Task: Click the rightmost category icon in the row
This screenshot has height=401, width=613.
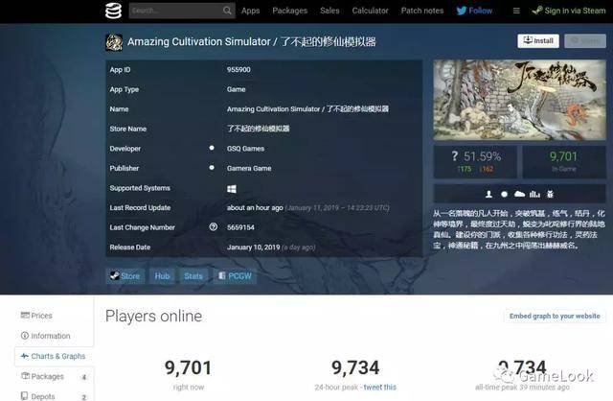Action: (x=550, y=194)
